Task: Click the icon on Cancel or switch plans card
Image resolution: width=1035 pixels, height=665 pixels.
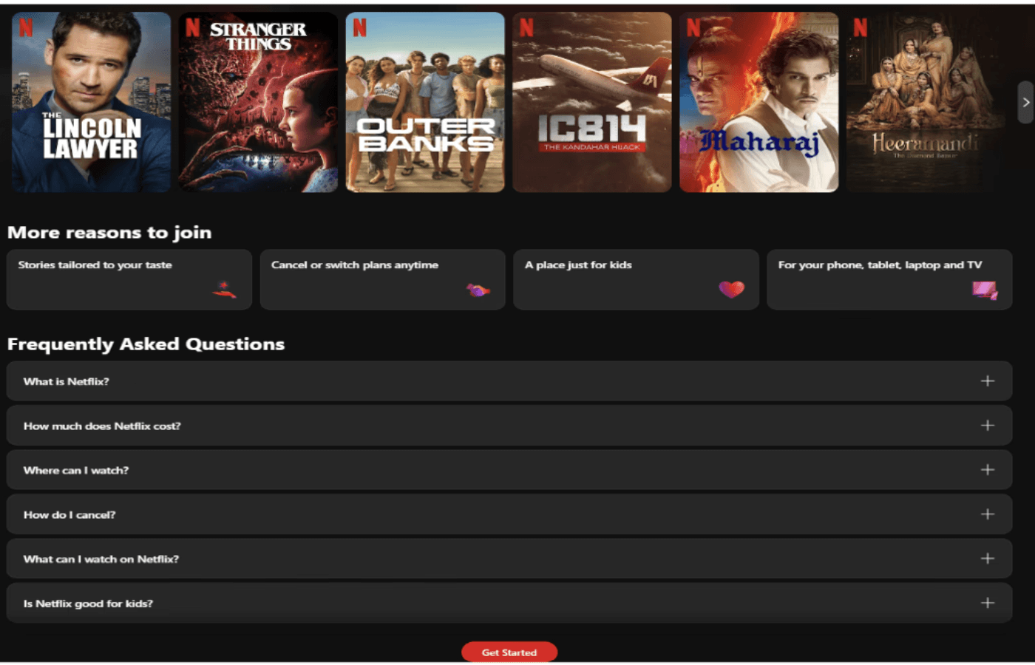Action: (x=478, y=290)
